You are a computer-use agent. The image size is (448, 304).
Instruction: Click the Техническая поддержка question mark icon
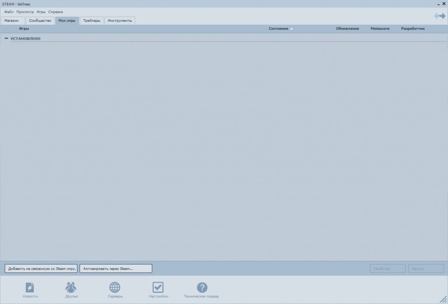(x=202, y=287)
